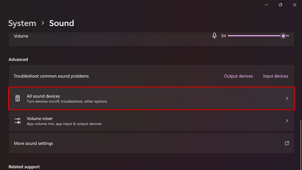Click the breadcrumb arrow between System and Sound
Image resolution: width=302 pixels, height=170 pixels.
pyautogui.click(x=43, y=23)
